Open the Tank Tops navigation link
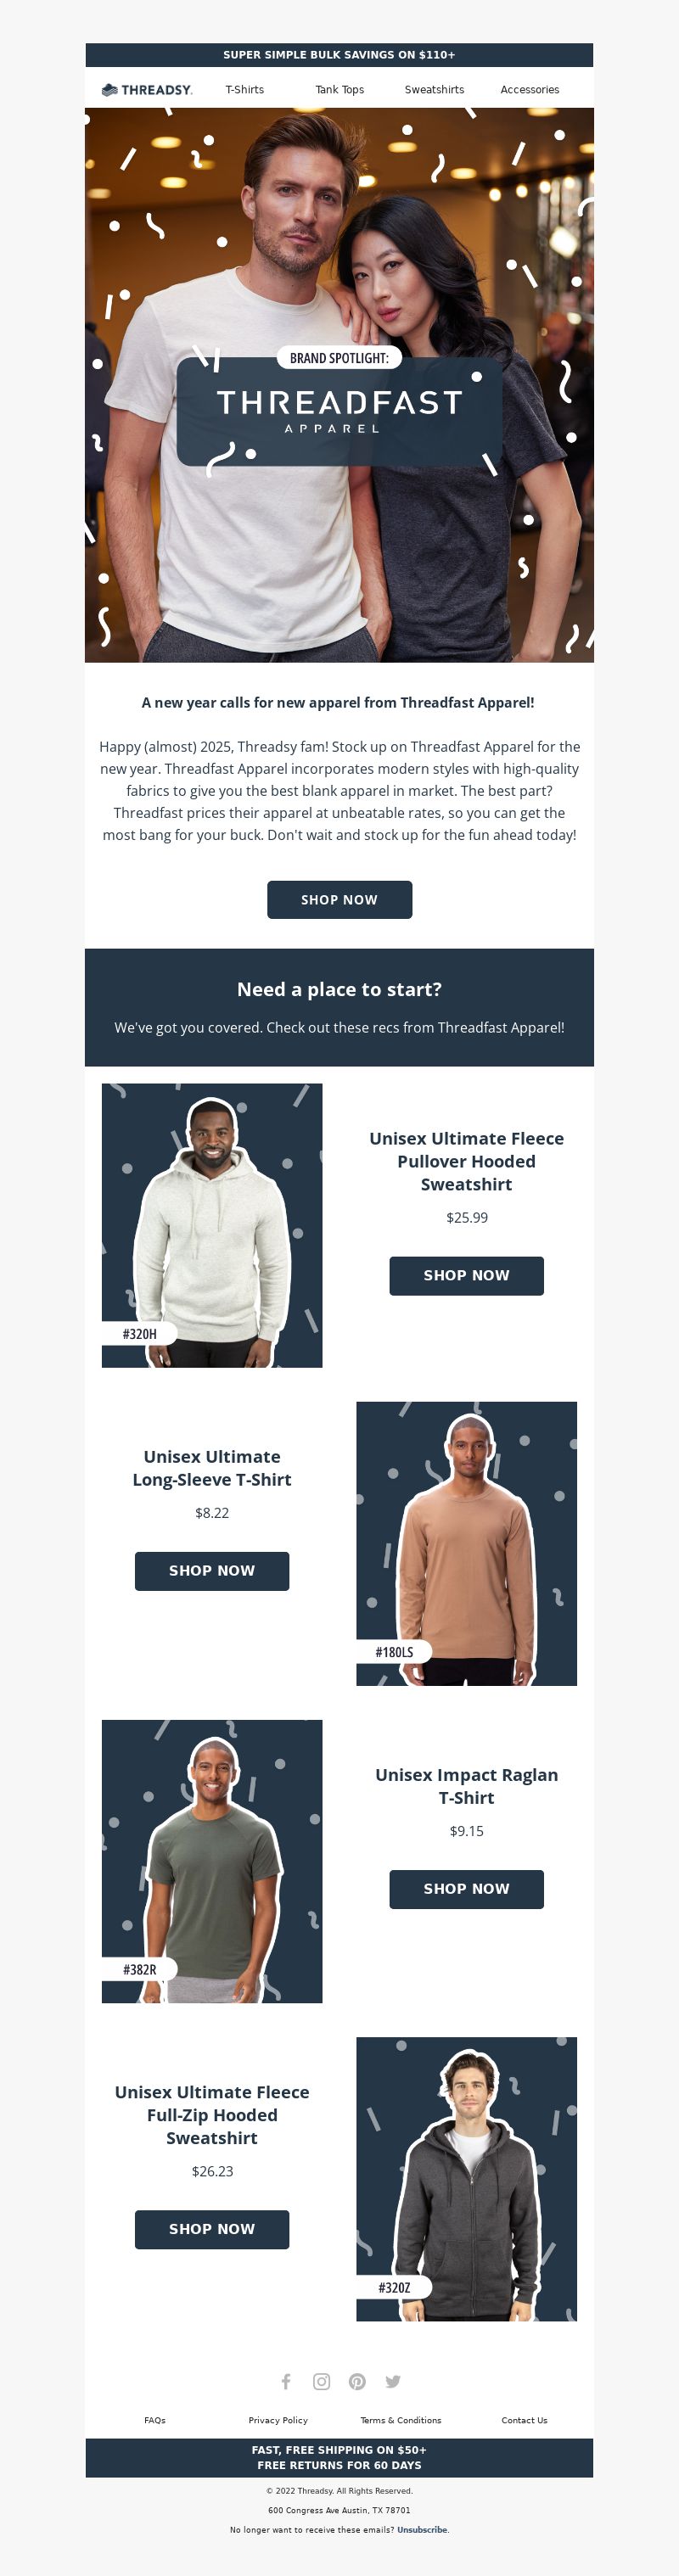The width and height of the screenshot is (679, 2576). click(340, 90)
